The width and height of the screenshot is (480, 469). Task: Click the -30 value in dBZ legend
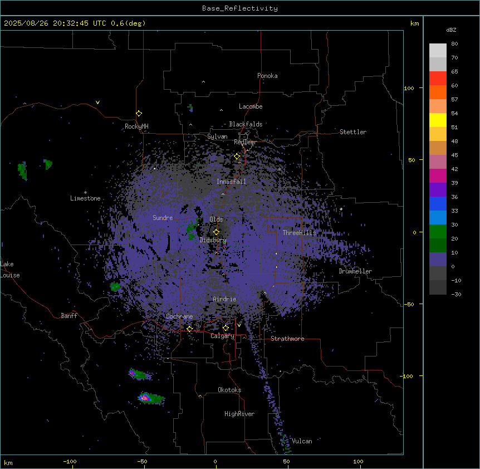(456, 294)
